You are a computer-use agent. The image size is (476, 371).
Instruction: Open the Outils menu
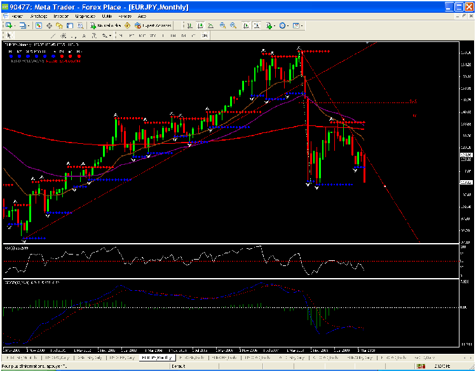[107, 16]
